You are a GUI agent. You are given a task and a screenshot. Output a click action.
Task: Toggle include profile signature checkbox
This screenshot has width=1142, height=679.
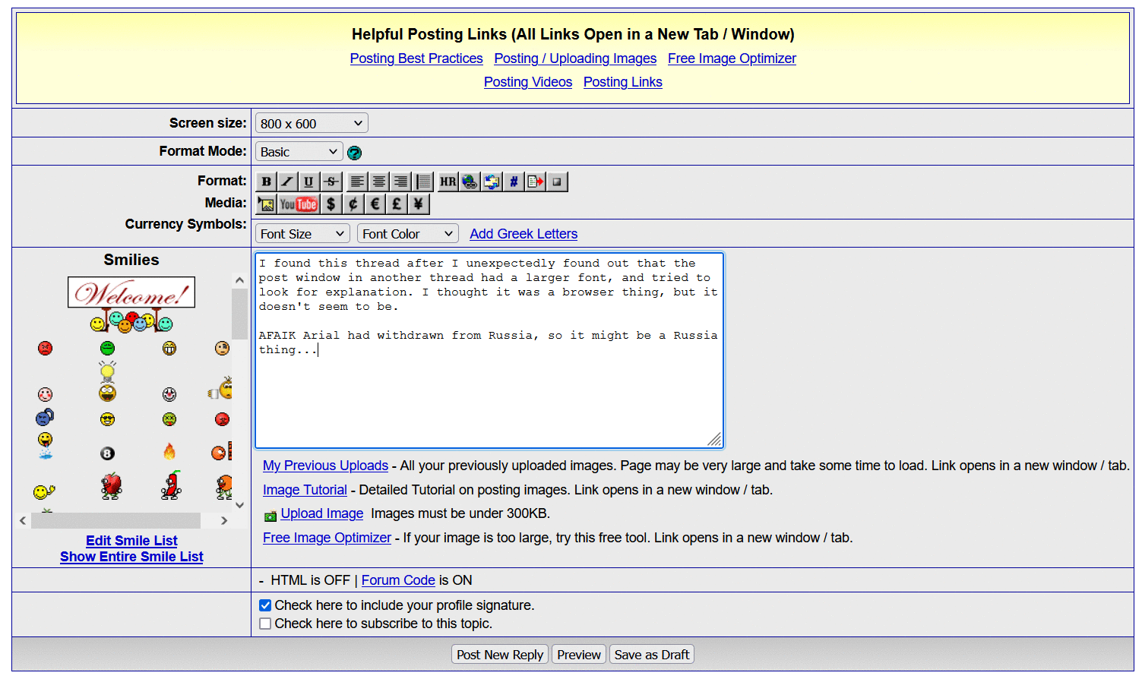pos(265,605)
